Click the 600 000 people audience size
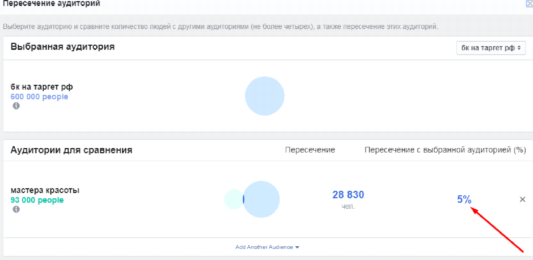The width and height of the screenshot is (533, 260). click(39, 97)
